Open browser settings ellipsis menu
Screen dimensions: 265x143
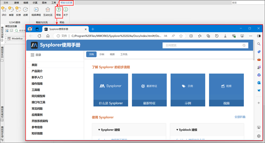pos(251,36)
